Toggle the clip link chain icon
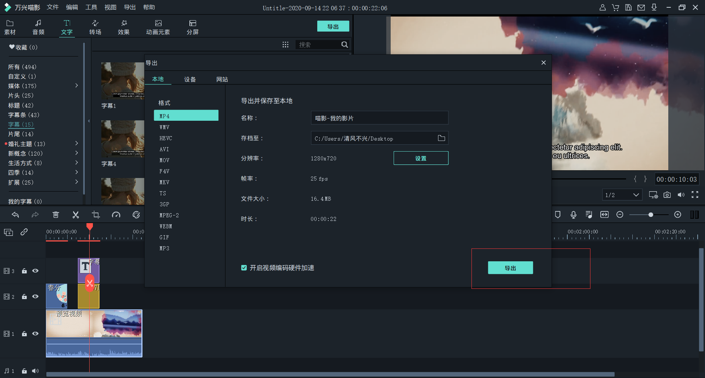The width and height of the screenshot is (705, 378). point(24,232)
